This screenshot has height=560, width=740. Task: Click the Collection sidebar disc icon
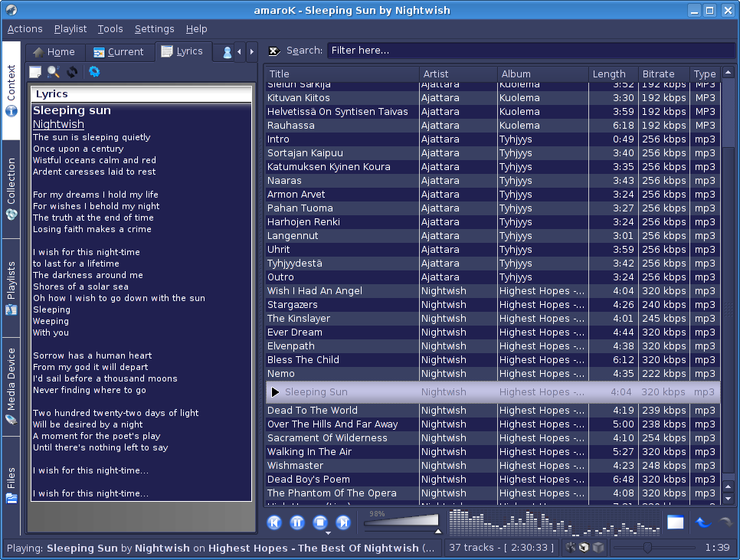11,215
